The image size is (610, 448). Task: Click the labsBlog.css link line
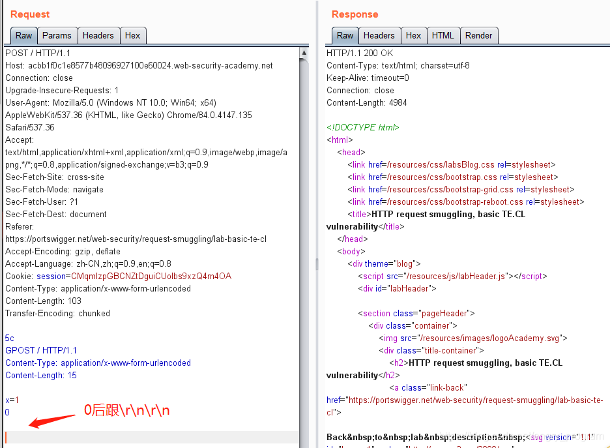click(451, 164)
